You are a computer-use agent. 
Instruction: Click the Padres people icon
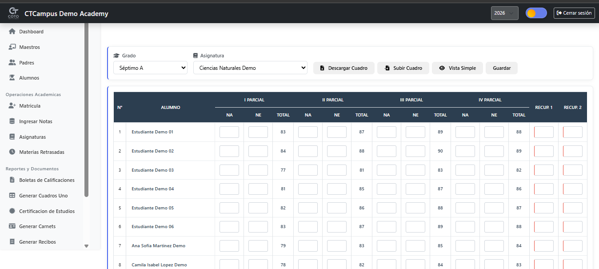(x=12, y=63)
